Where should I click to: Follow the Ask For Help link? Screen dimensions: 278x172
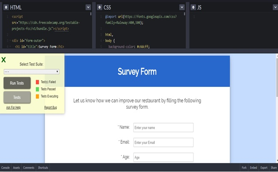(13, 107)
